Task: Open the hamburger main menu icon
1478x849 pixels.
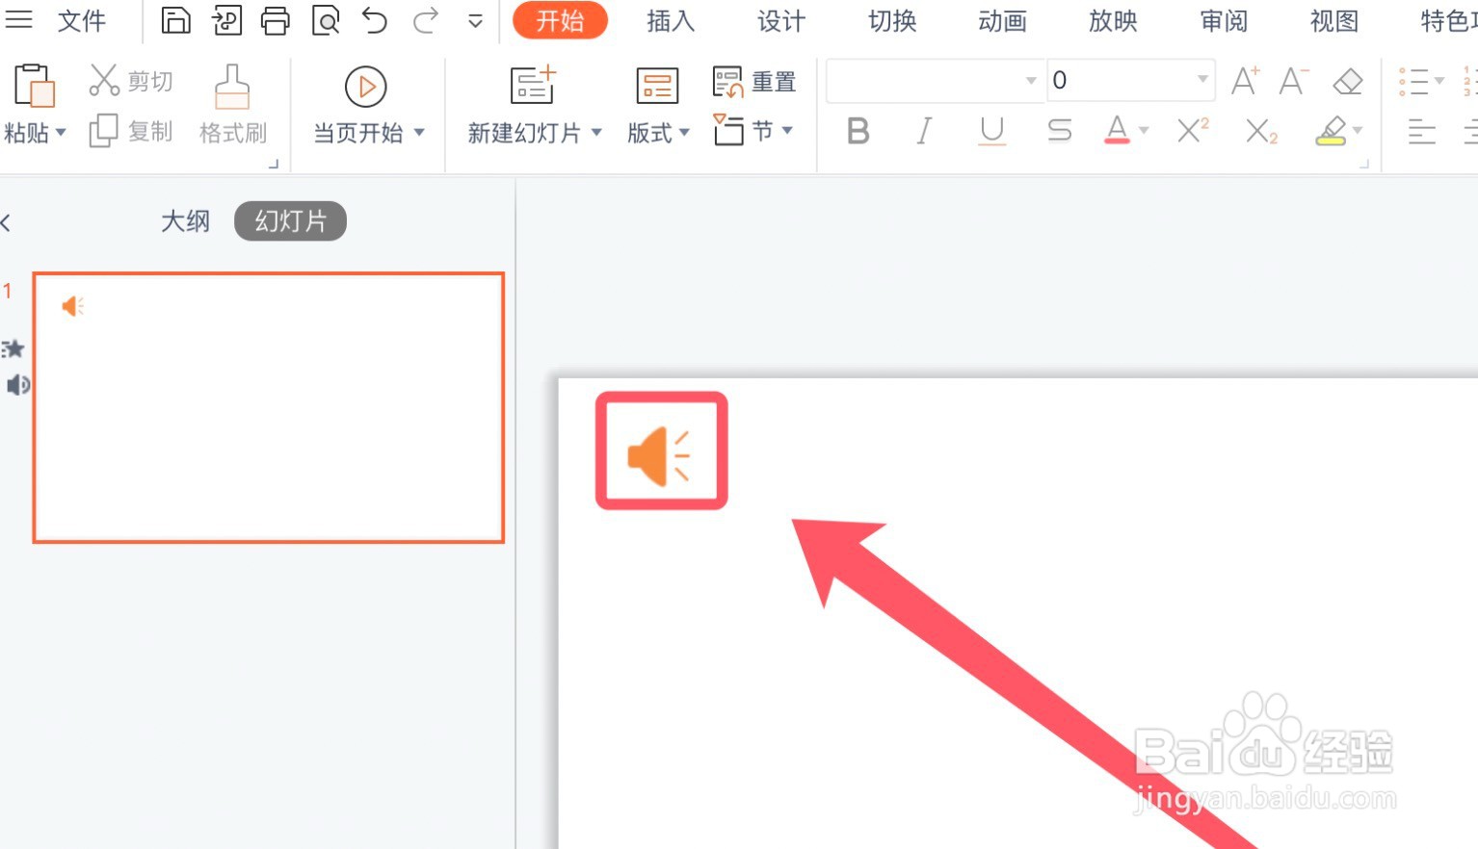Action: coord(18,19)
